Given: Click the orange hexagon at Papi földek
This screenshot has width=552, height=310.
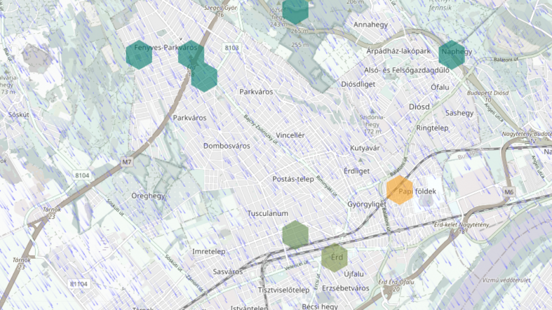Looking at the screenshot, I should (x=399, y=190).
